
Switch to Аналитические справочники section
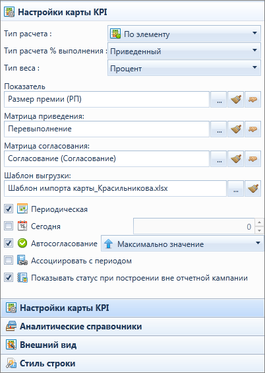(132, 326)
